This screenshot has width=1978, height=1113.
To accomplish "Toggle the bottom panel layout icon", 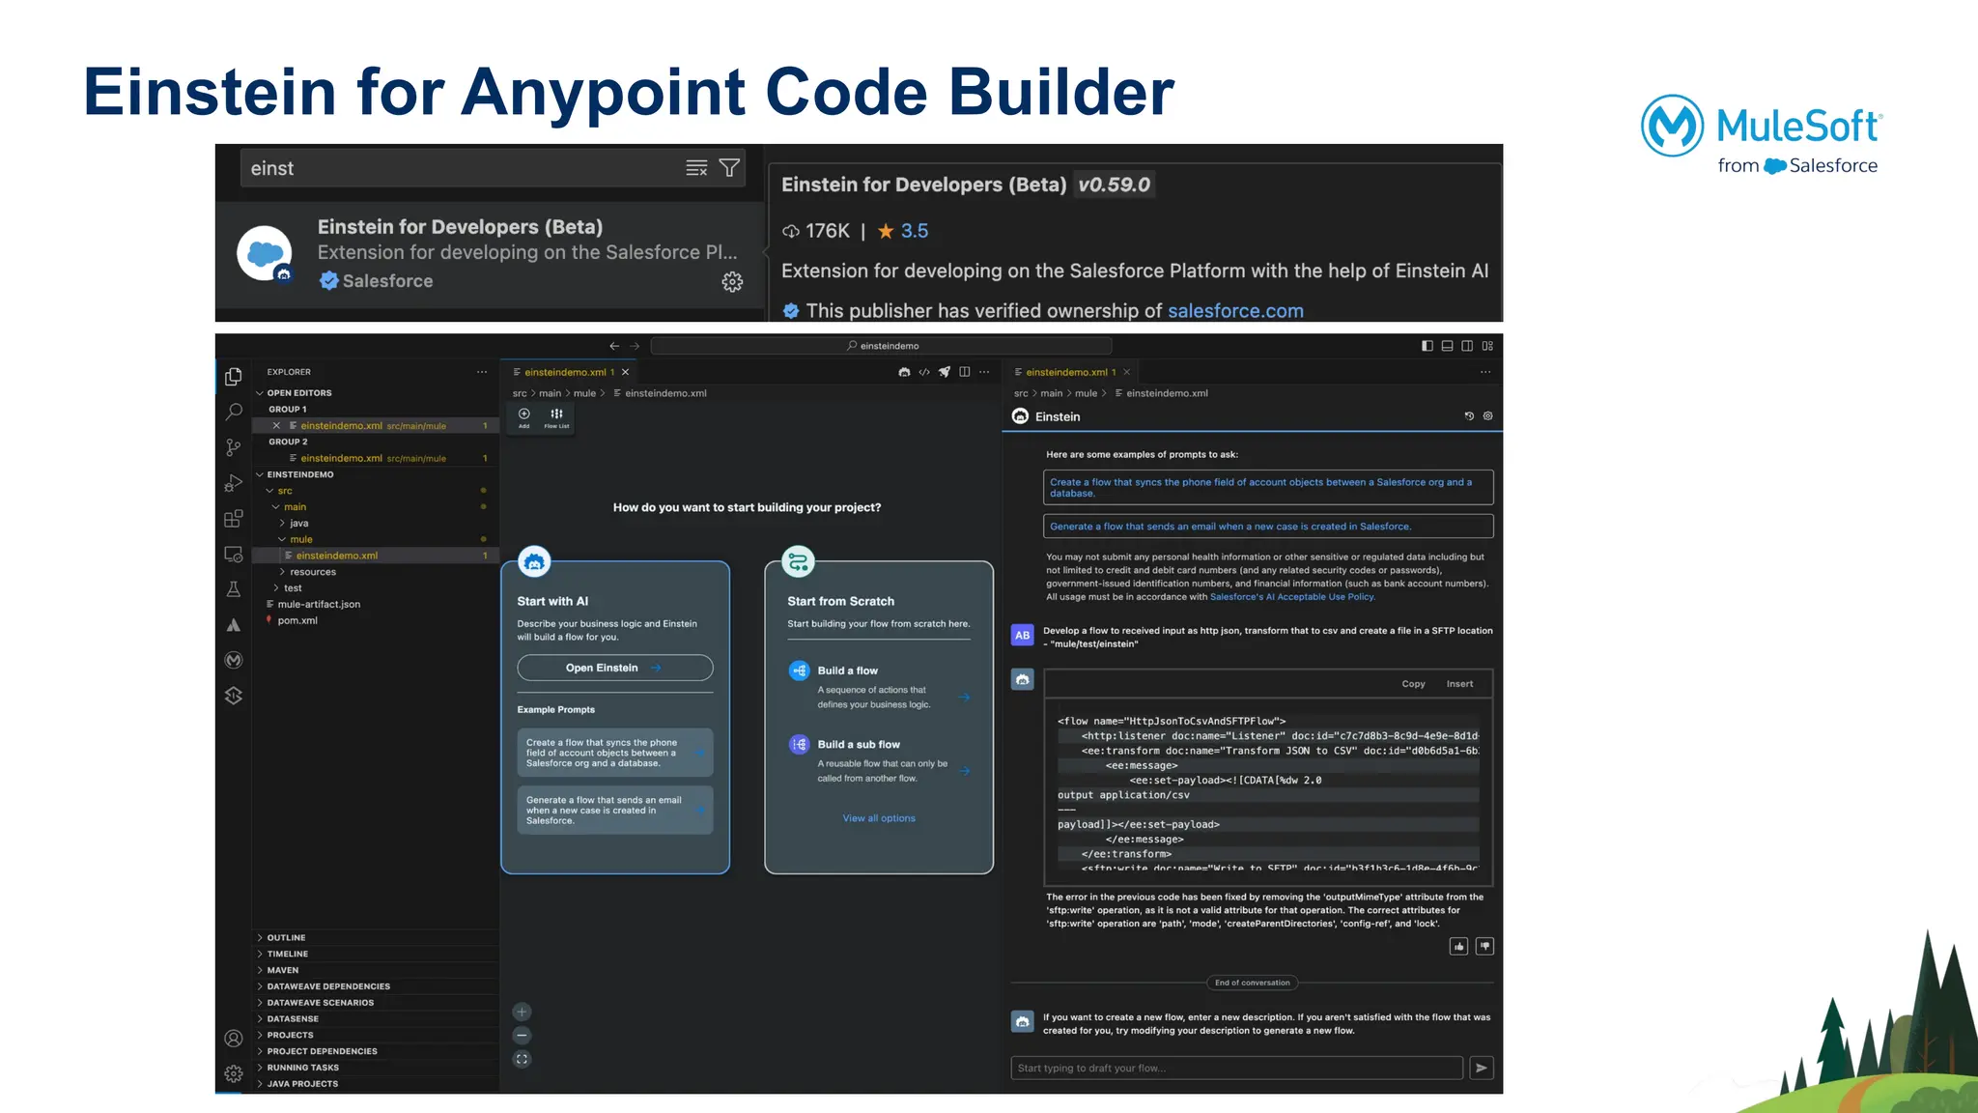I will pyautogui.click(x=1447, y=346).
